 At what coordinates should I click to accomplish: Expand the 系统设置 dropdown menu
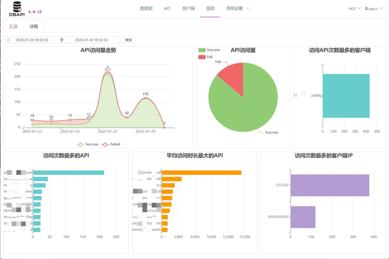[237, 8]
